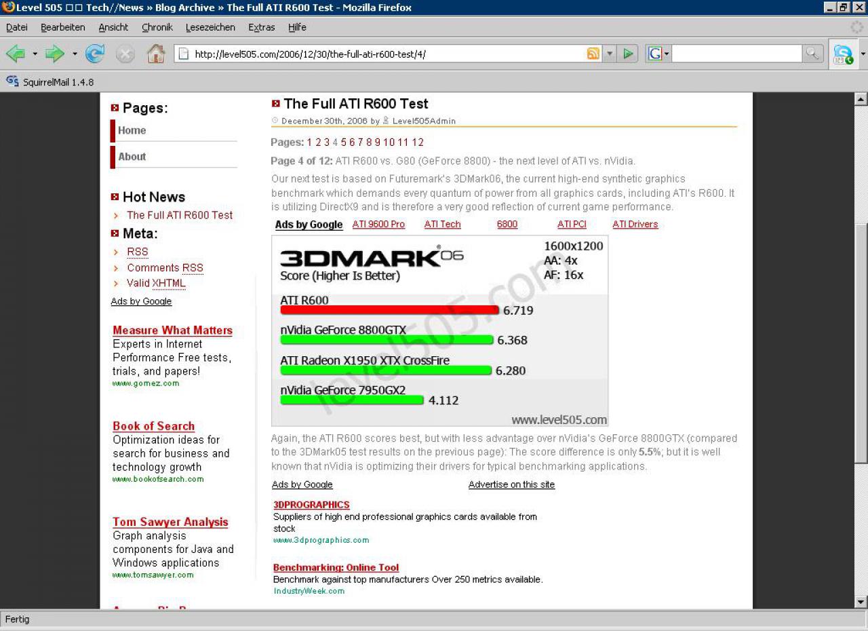The image size is (868, 631).
Task: Click the greyed-out Stop loading icon
Action: [x=125, y=54]
